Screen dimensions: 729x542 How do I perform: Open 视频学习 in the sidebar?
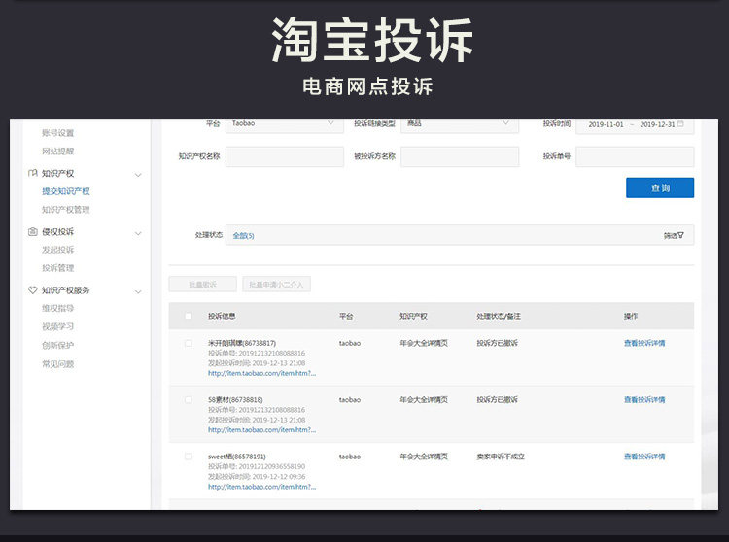click(x=58, y=326)
